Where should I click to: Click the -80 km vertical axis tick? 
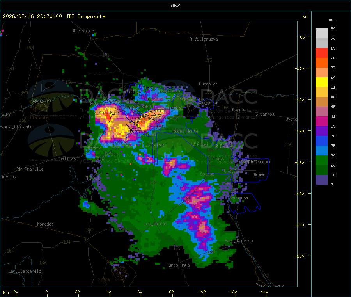[301, 37]
